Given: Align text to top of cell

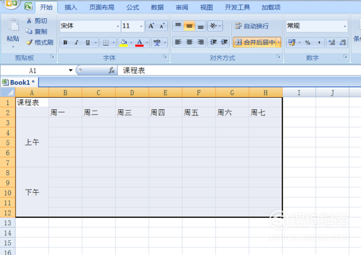Looking at the screenshot, I should (x=178, y=26).
